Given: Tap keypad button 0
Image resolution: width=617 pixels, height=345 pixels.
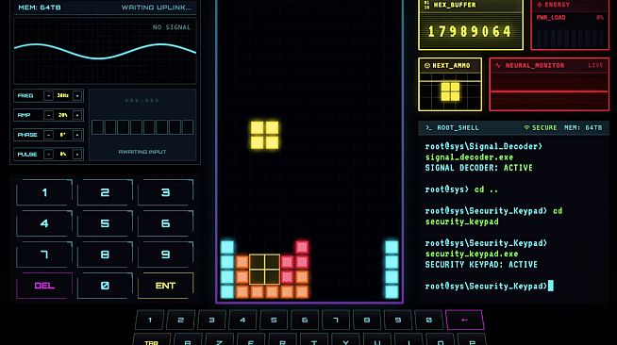Looking at the screenshot, I should click(105, 286).
